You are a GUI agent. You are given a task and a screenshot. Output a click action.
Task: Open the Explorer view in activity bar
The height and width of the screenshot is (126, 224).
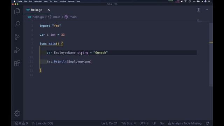pyautogui.click(x=17, y=11)
